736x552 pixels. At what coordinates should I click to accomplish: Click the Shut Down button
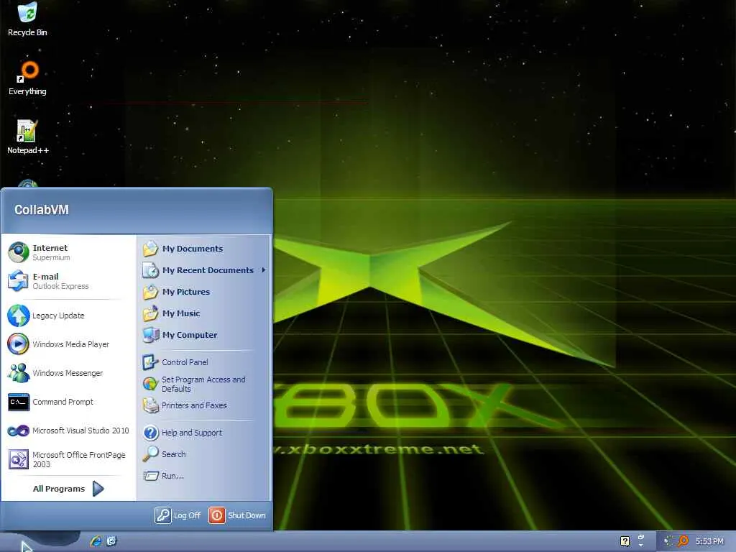click(237, 515)
